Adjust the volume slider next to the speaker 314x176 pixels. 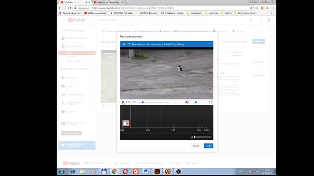pos(199,102)
